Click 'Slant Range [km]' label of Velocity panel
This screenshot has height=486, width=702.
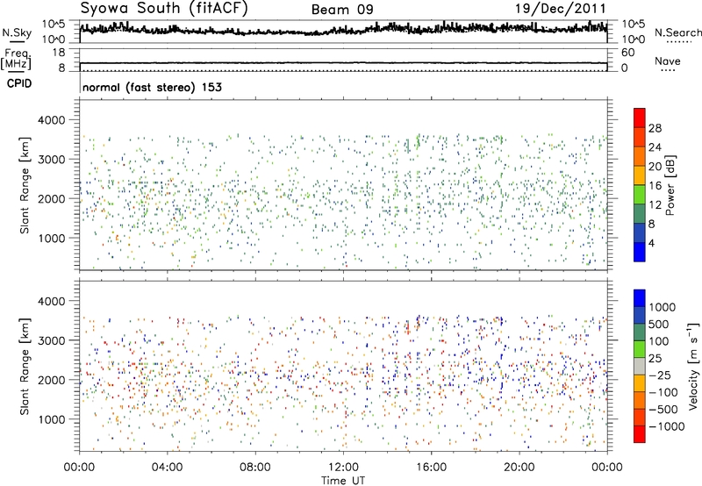click(x=25, y=366)
